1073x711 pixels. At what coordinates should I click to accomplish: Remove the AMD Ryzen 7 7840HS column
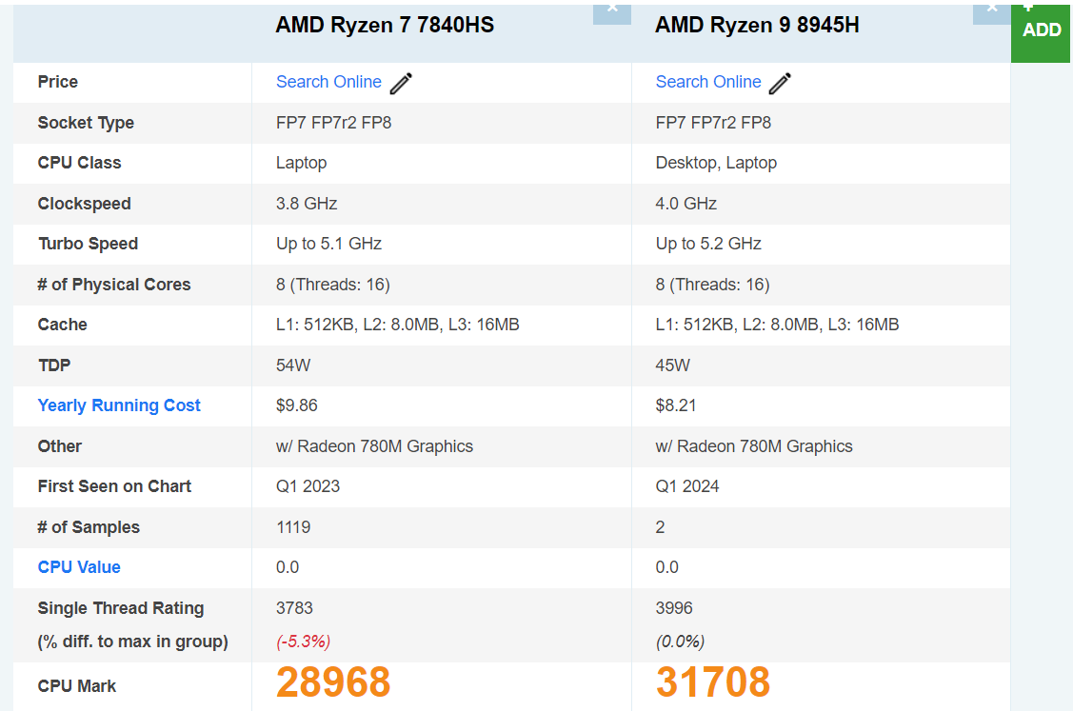pos(611,10)
